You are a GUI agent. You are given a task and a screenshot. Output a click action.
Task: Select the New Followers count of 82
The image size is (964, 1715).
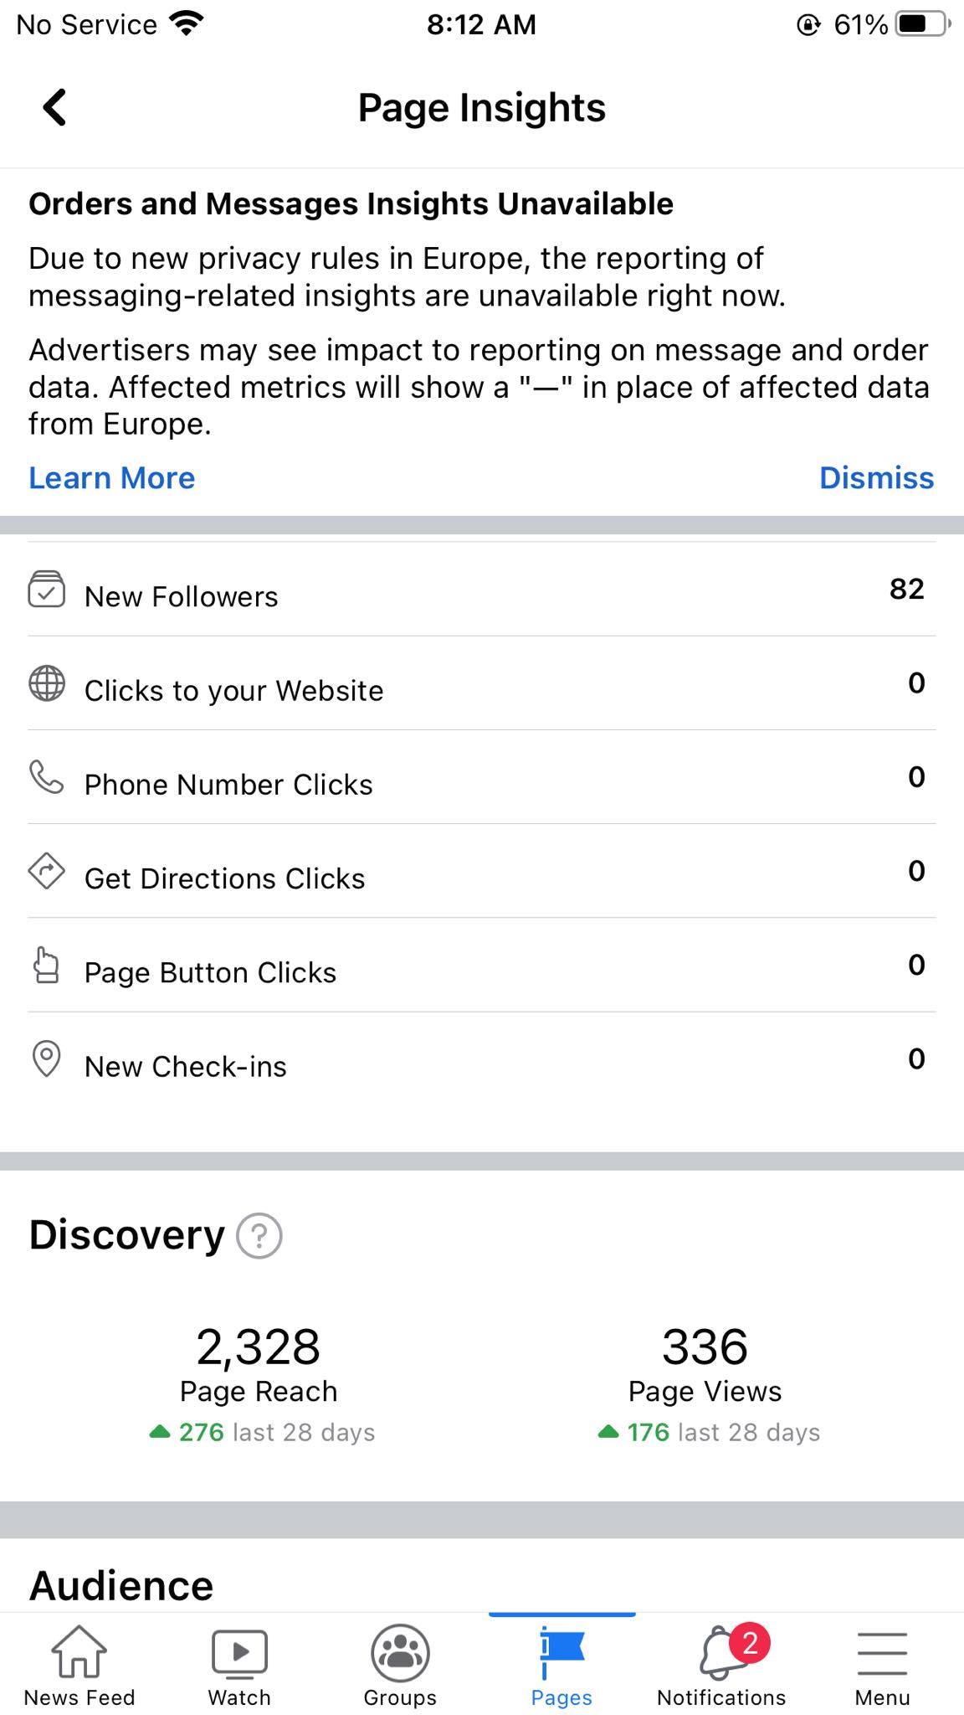pyautogui.click(x=906, y=590)
